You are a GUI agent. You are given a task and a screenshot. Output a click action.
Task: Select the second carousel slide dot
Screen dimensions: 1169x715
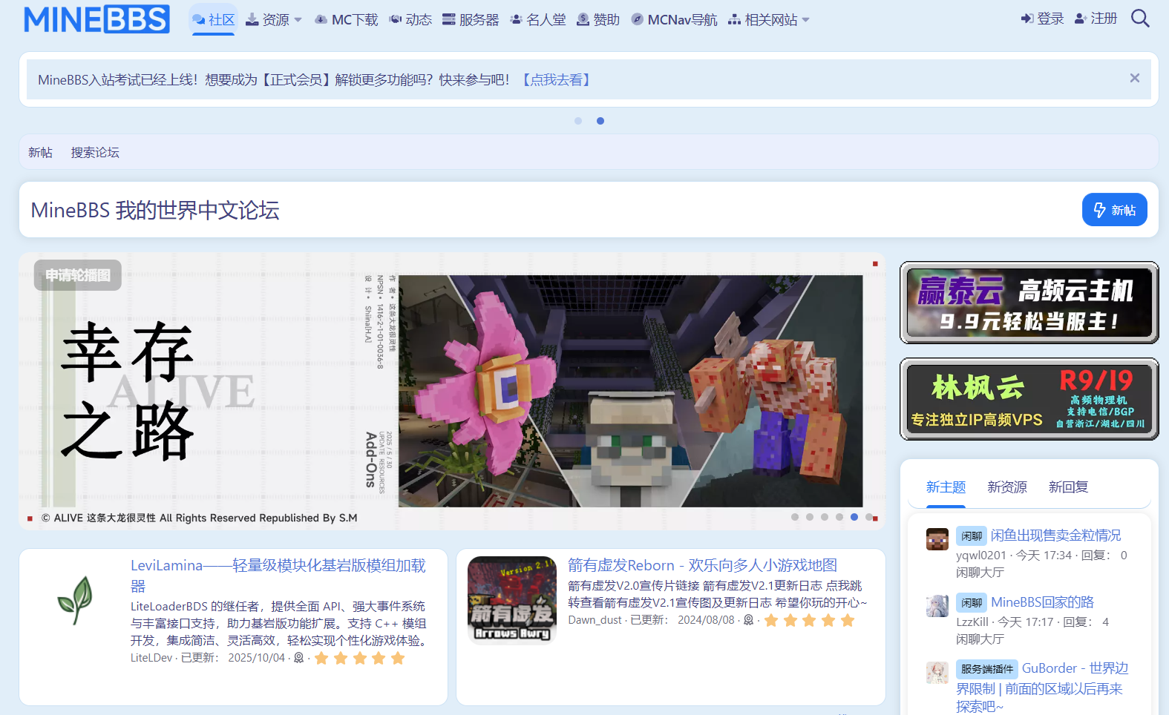click(810, 517)
